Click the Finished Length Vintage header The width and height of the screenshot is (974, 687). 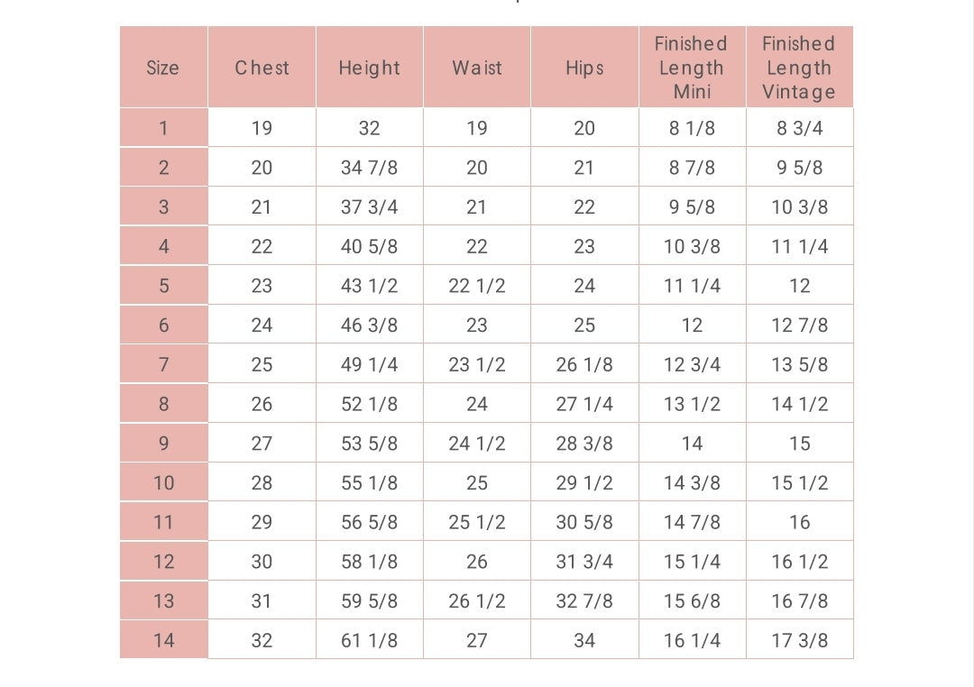point(799,68)
